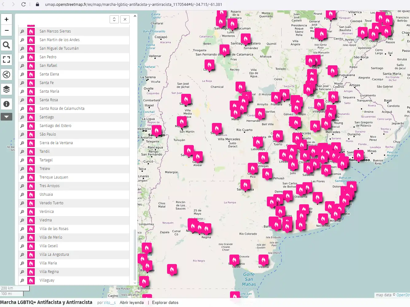Screen dimensions: 410x307
Task: Toggle fullscreen map view
Action: pyautogui.click(x=6, y=59)
